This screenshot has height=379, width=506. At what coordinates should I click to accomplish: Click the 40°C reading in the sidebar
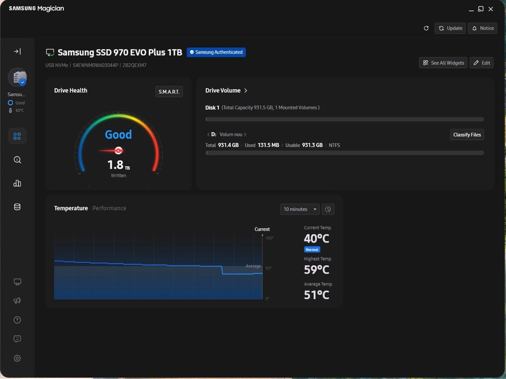click(x=20, y=110)
